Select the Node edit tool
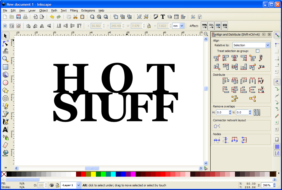 click(5, 43)
